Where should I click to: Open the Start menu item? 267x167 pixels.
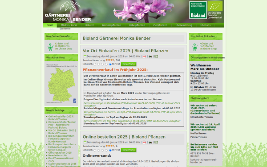pyautogui.click(x=50, y=25)
